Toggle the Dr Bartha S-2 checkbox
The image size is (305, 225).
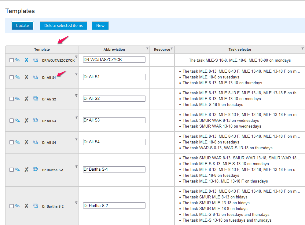(12, 206)
